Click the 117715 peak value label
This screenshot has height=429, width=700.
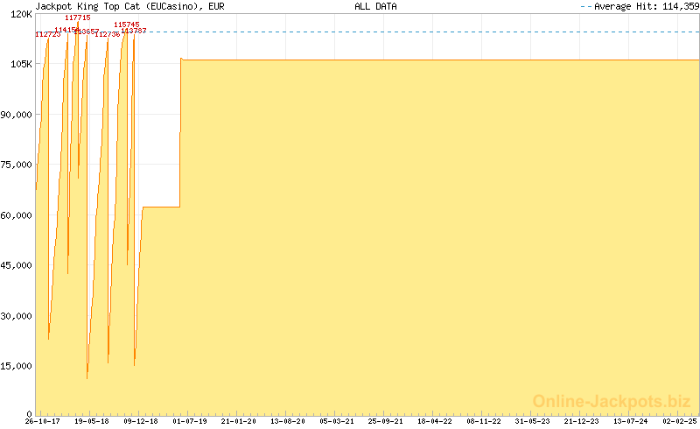point(78,18)
